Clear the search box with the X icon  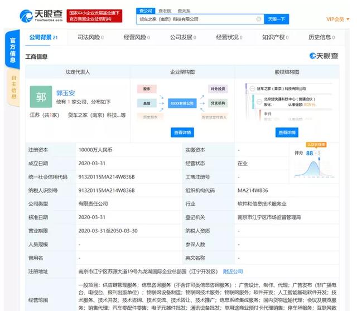click(x=258, y=19)
